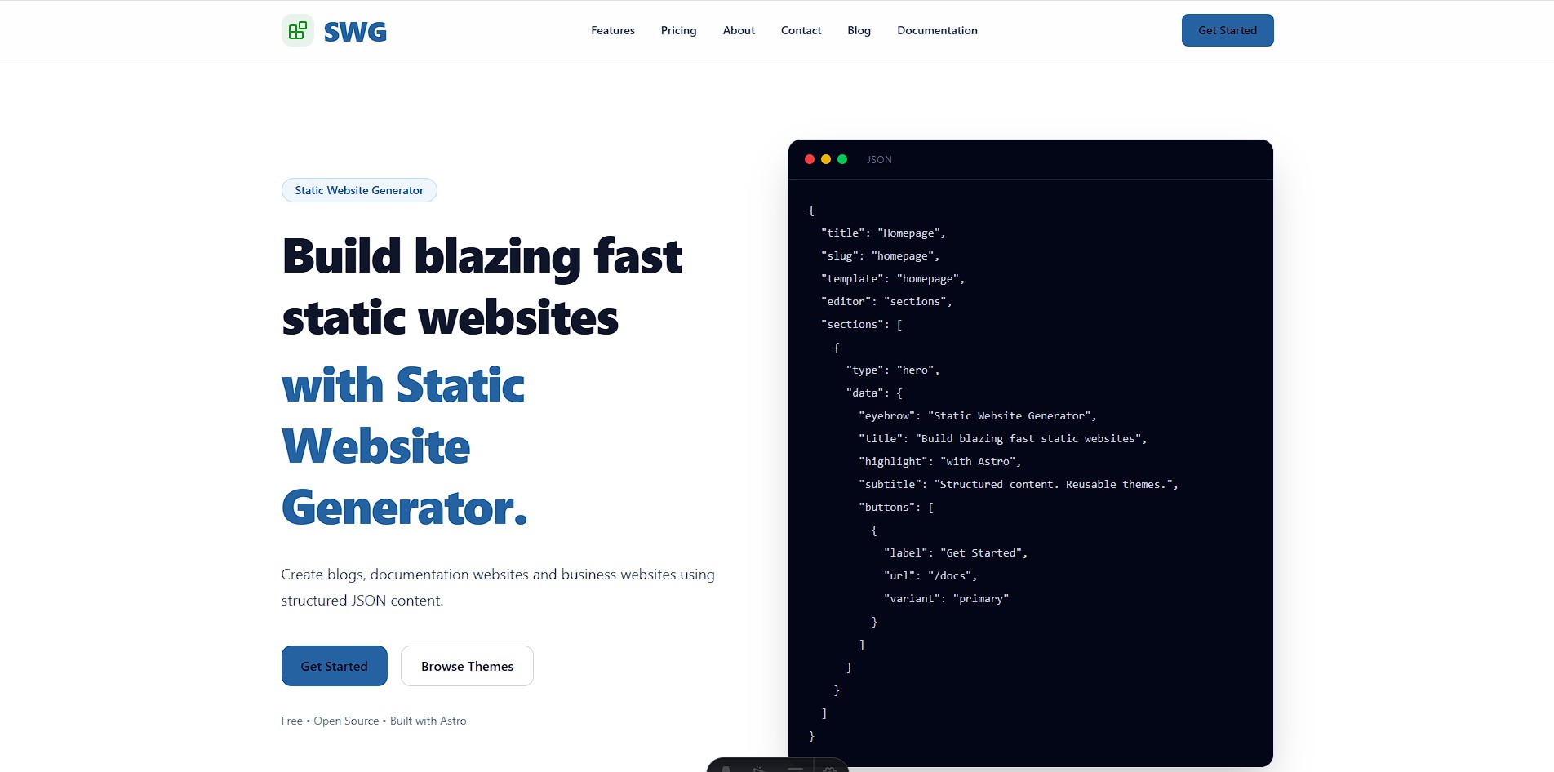Click the code line "highlight": "with Astro"
Viewport: 1554px width, 772px height.
tap(940, 461)
